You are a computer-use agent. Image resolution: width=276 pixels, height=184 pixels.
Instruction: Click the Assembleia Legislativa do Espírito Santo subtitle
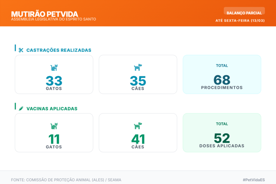click(x=53, y=19)
